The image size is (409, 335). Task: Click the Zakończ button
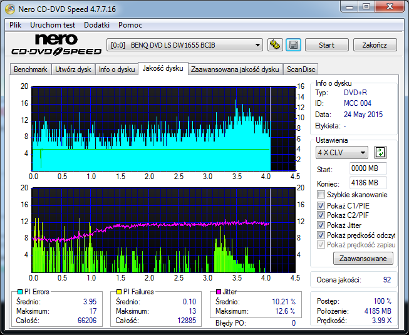click(375, 45)
